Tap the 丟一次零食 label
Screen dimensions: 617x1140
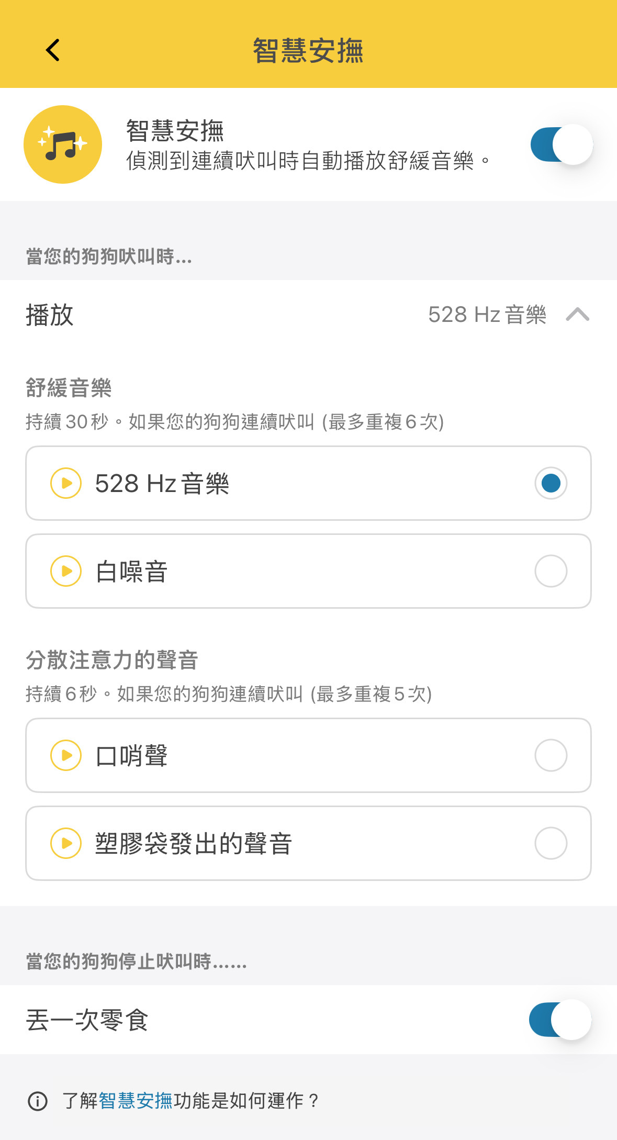[x=87, y=1020]
